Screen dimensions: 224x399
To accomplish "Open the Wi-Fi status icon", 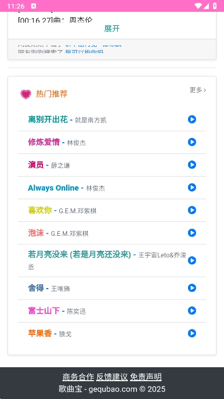I will click(198, 6).
